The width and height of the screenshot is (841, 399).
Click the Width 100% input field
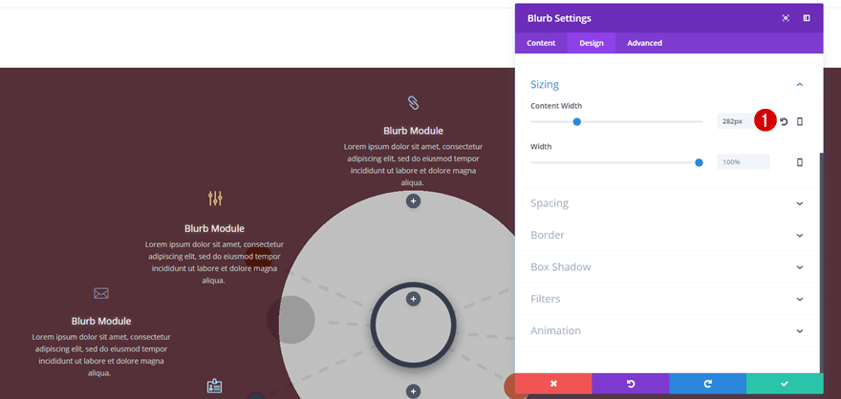[x=743, y=162]
